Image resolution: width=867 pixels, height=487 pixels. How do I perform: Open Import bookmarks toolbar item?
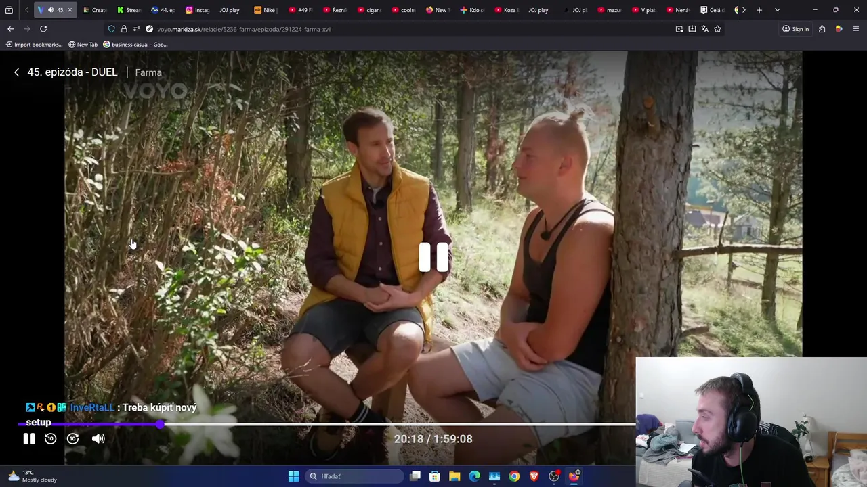pyautogui.click(x=34, y=45)
